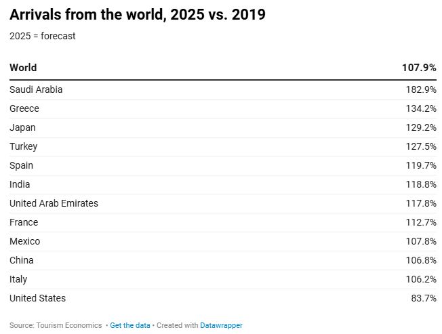Click the '2025 = forecast' subtitle

pyautogui.click(x=43, y=36)
